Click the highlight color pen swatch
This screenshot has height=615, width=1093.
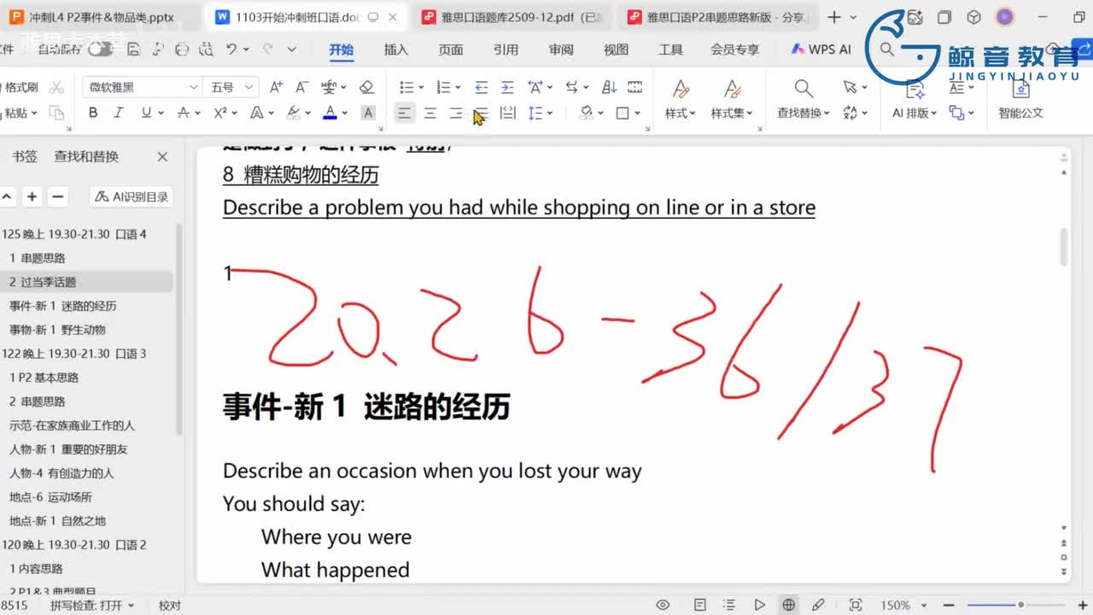pos(293,113)
